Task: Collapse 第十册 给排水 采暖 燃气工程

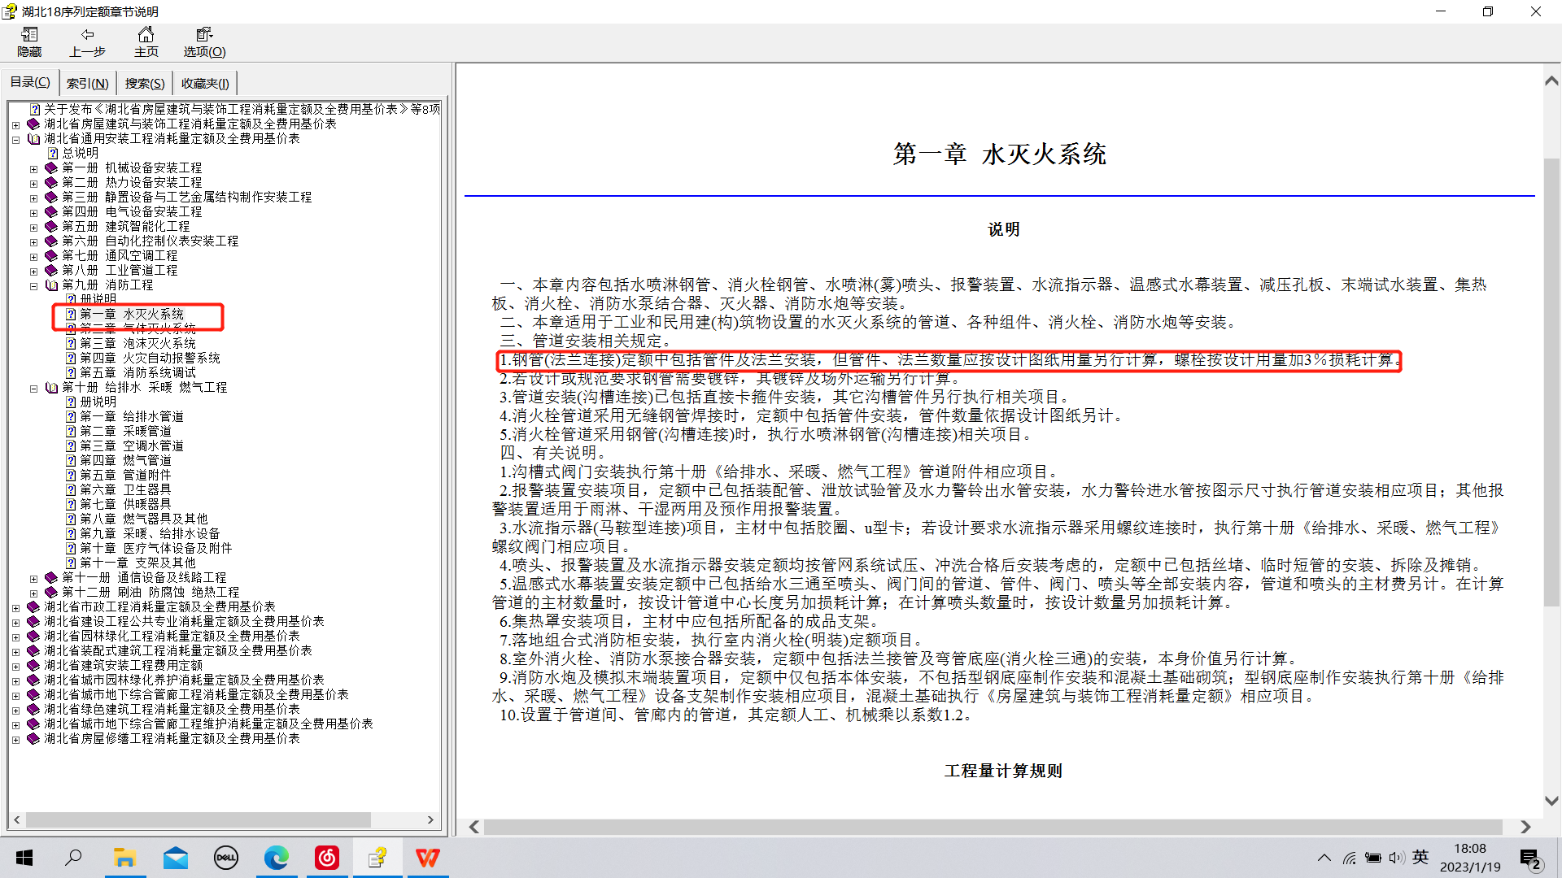Action: 33,389
